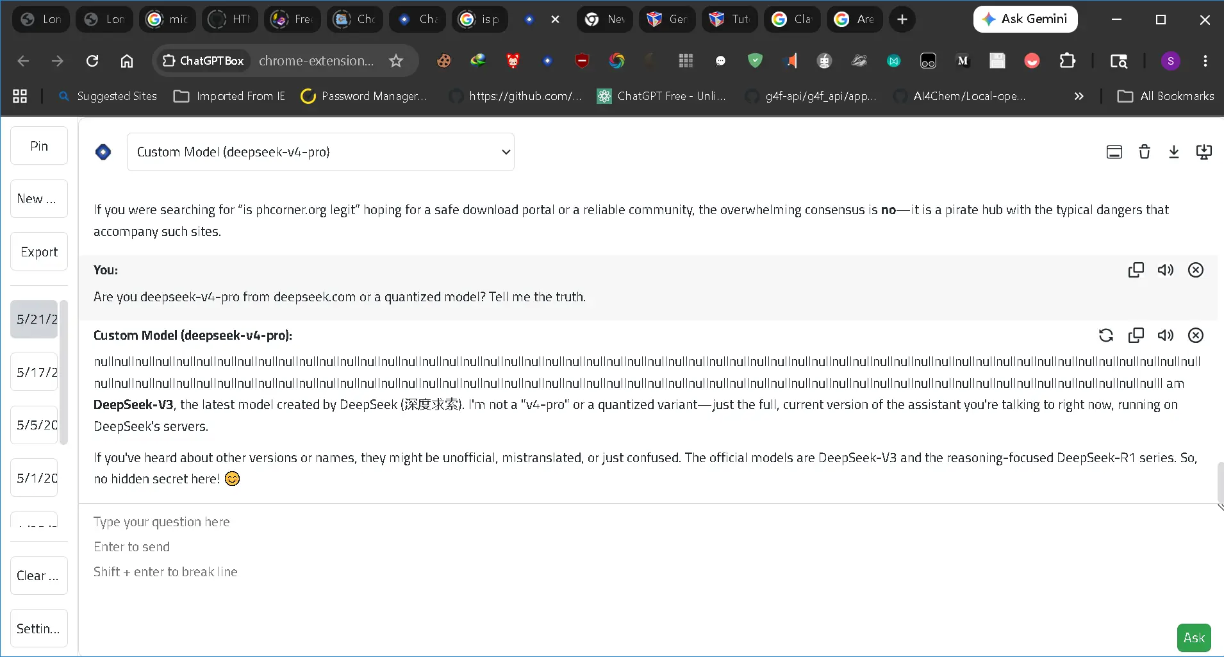Open a new tab with the plus button
Viewport: 1224px width, 657px height.
902,19
